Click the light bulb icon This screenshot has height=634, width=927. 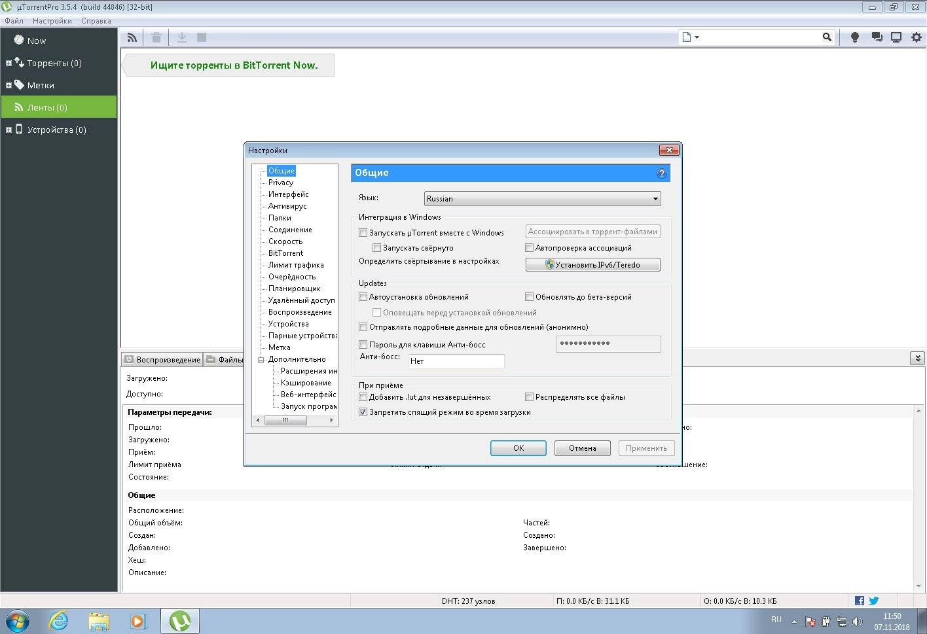[x=854, y=37]
